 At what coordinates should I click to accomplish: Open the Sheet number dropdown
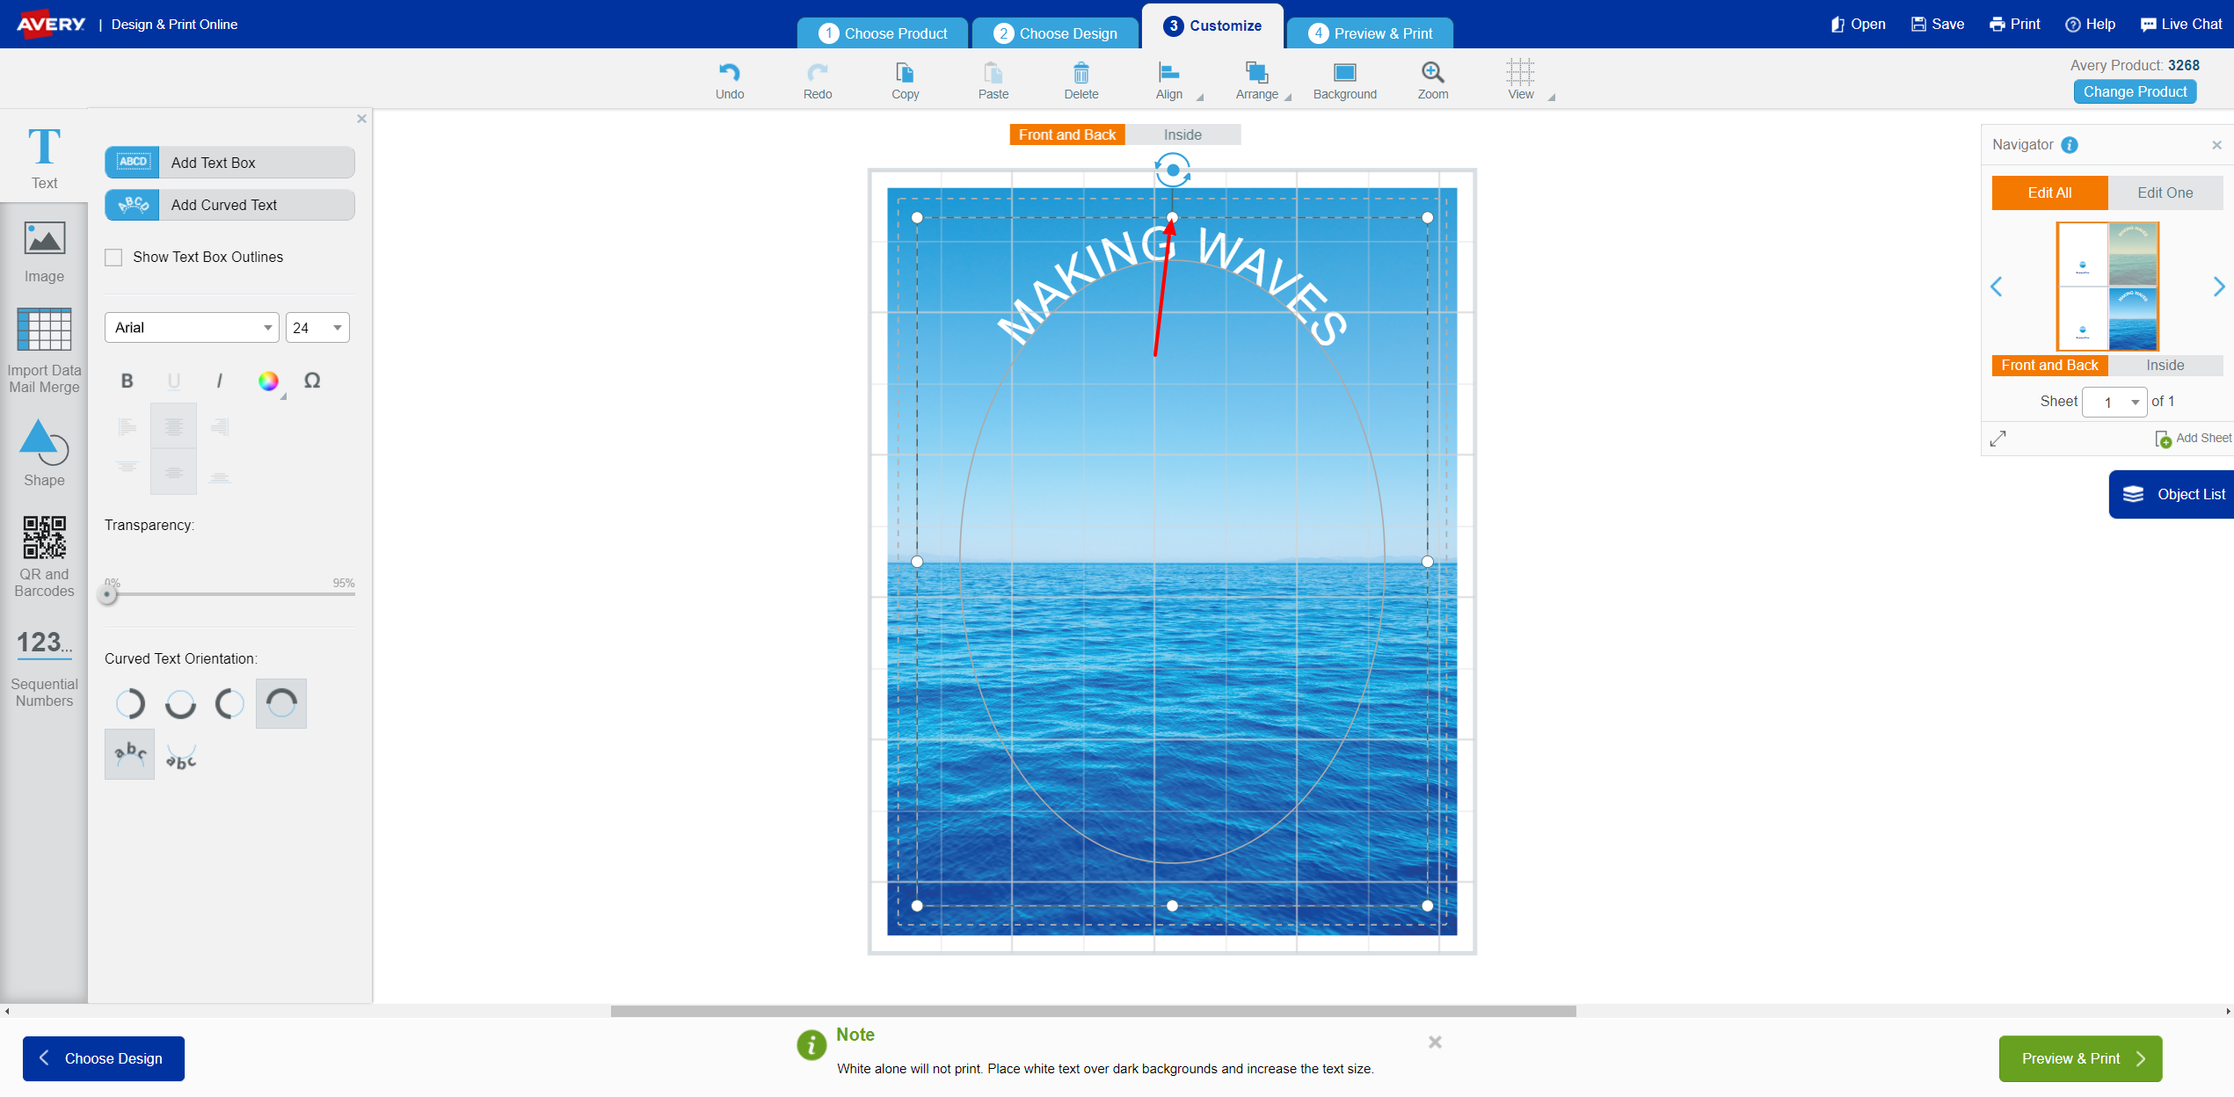pos(2114,402)
